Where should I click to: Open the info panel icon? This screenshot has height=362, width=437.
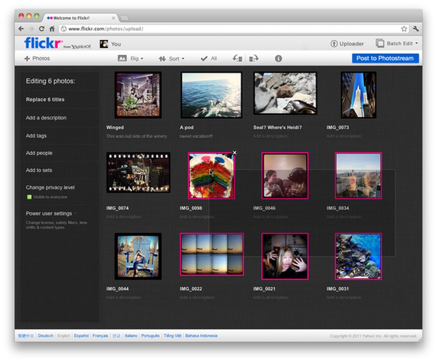278,58
